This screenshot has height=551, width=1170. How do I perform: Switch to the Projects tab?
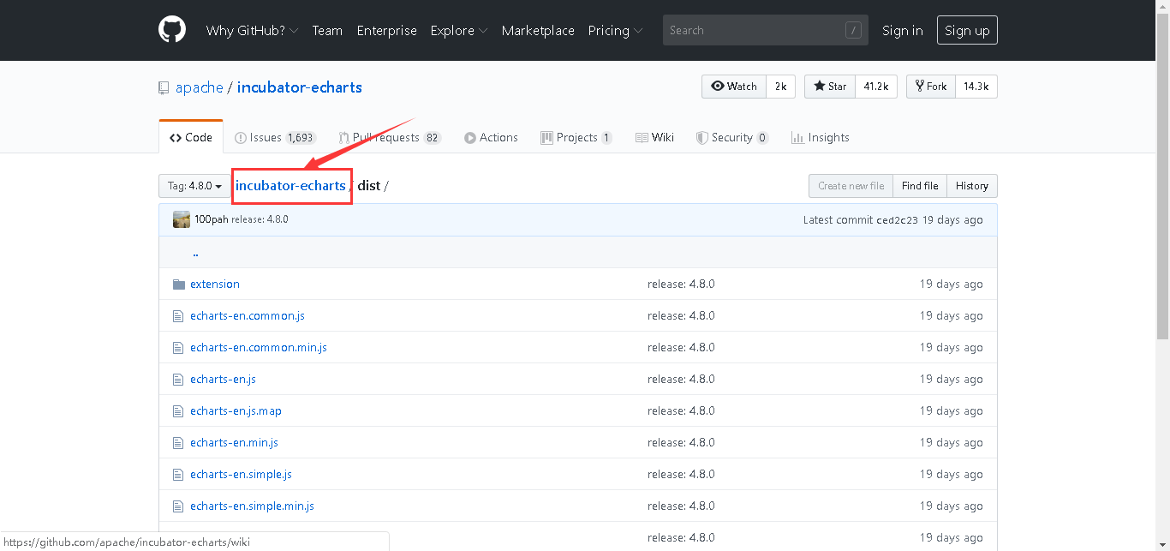pyautogui.click(x=576, y=137)
